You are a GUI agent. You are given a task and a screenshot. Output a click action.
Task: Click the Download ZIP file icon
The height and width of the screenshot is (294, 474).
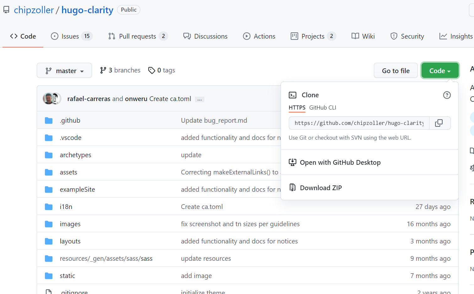pos(293,188)
